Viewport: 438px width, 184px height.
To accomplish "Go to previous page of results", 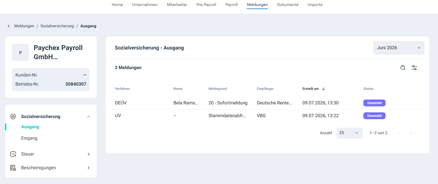I will pyautogui.click(x=398, y=133).
